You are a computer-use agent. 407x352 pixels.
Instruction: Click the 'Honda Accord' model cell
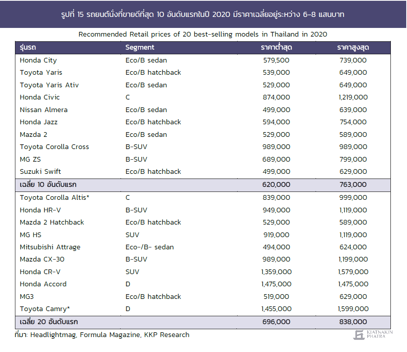[43, 284]
